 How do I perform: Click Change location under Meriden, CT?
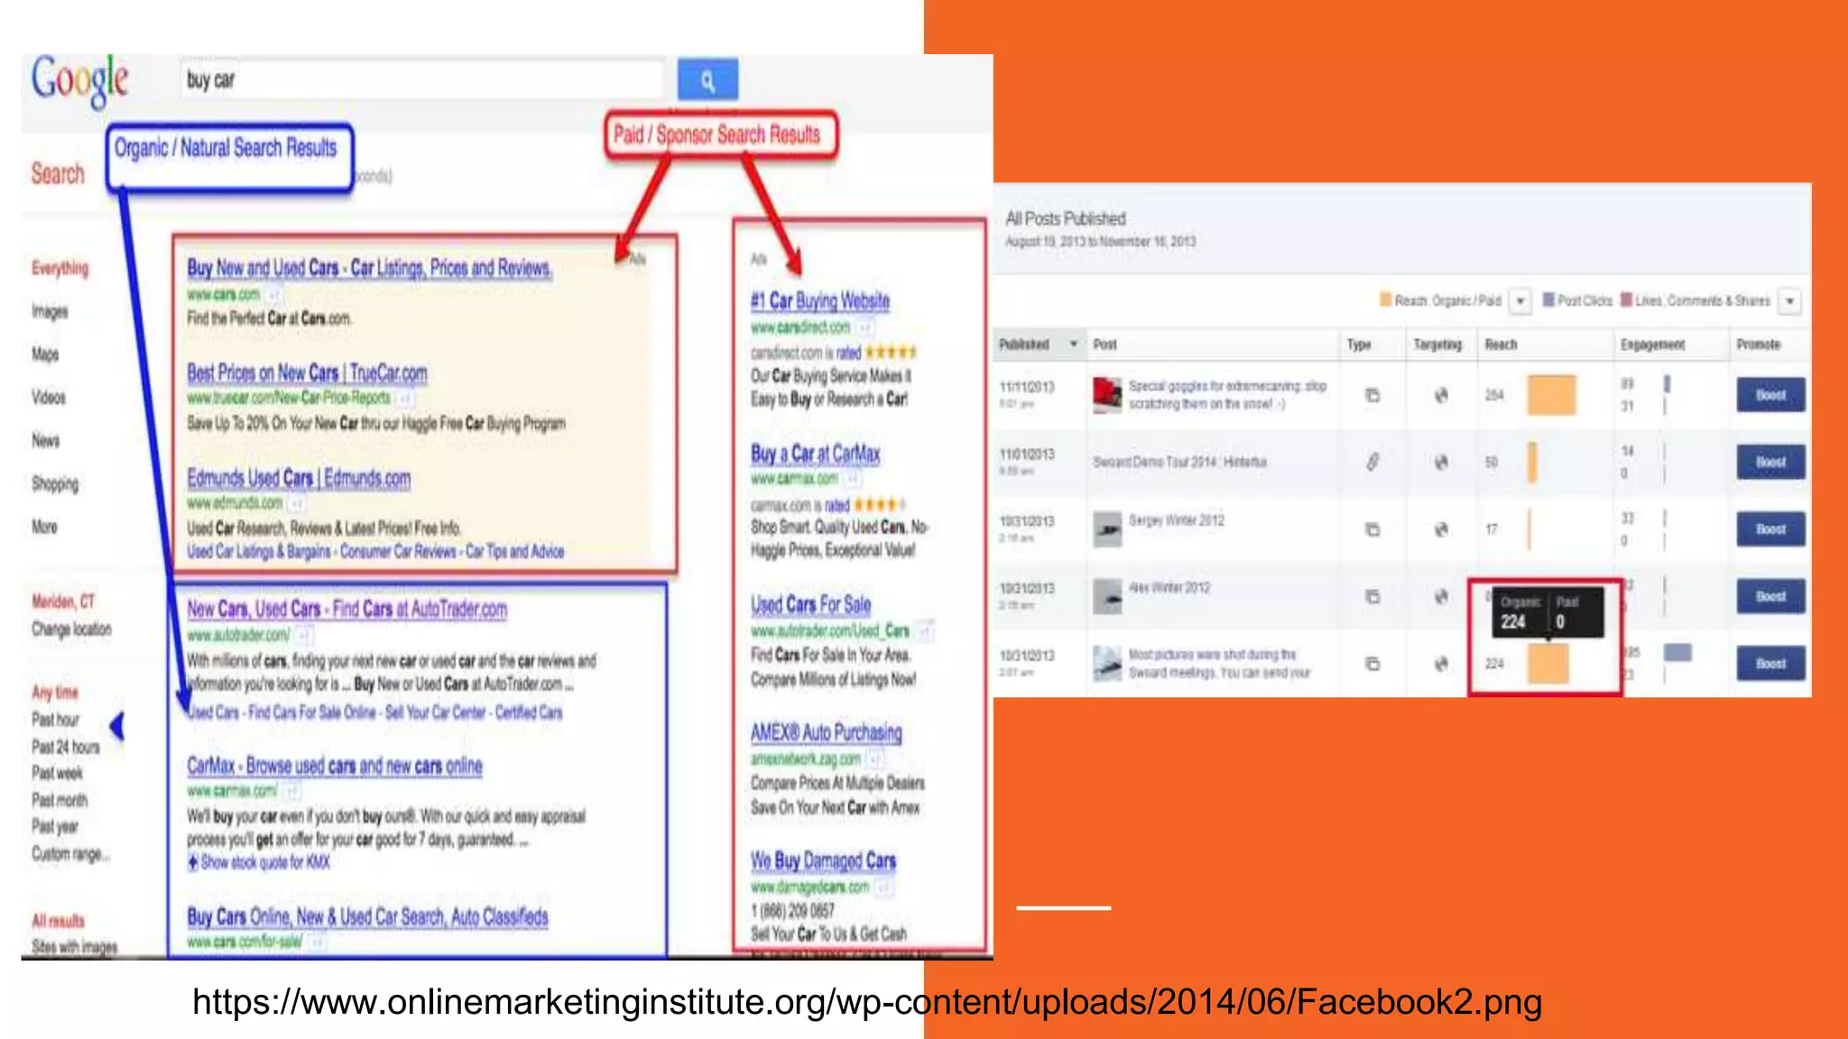click(x=71, y=629)
